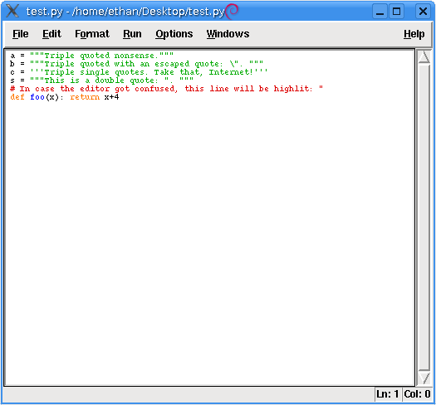Viewport: 436px width, 405px height.
Task: Open the Windows menu
Action: click(x=228, y=34)
